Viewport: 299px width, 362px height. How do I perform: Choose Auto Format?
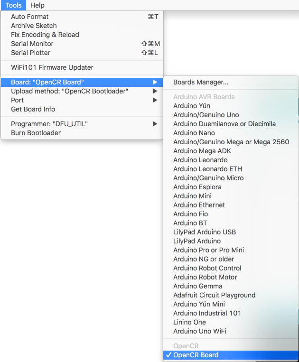click(82, 17)
